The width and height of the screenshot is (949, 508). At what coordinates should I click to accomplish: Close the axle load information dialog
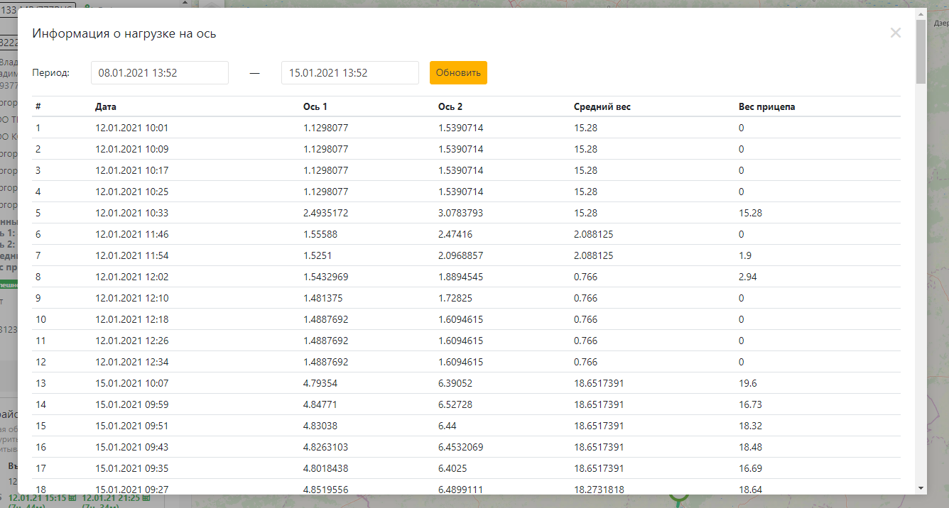click(895, 33)
